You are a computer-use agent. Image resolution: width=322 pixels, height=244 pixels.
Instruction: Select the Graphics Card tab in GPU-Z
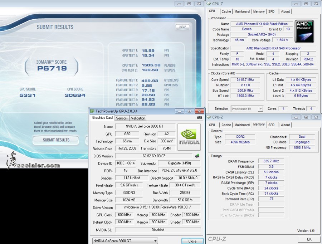[x=102, y=117]
